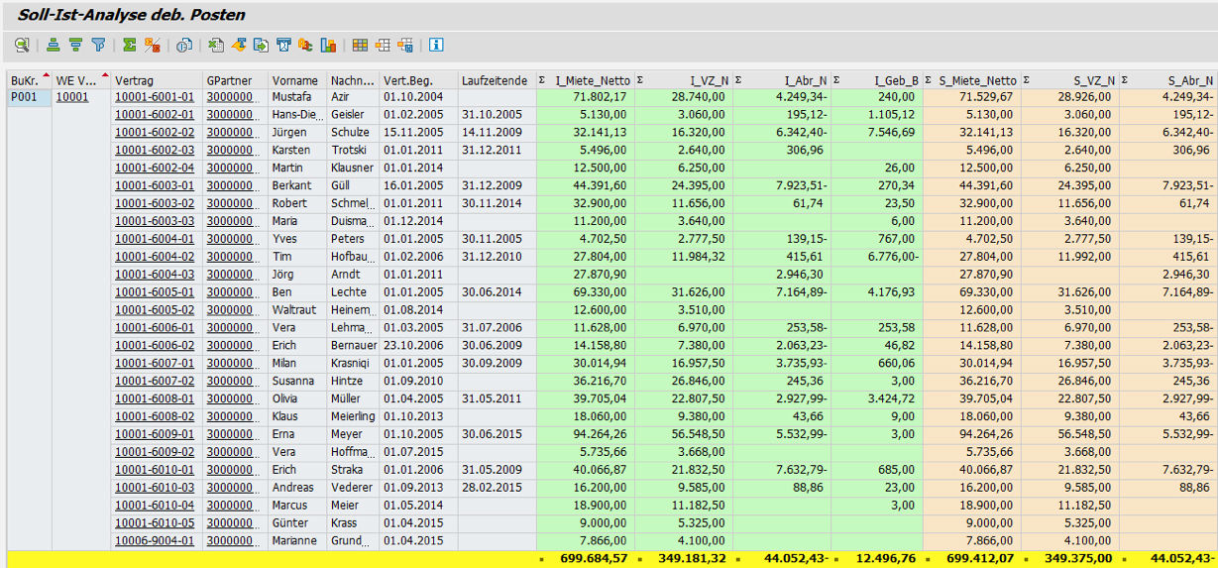
Task: Click business partner 3000000 for Marcus Meier
Action: [x=232, y=506]
